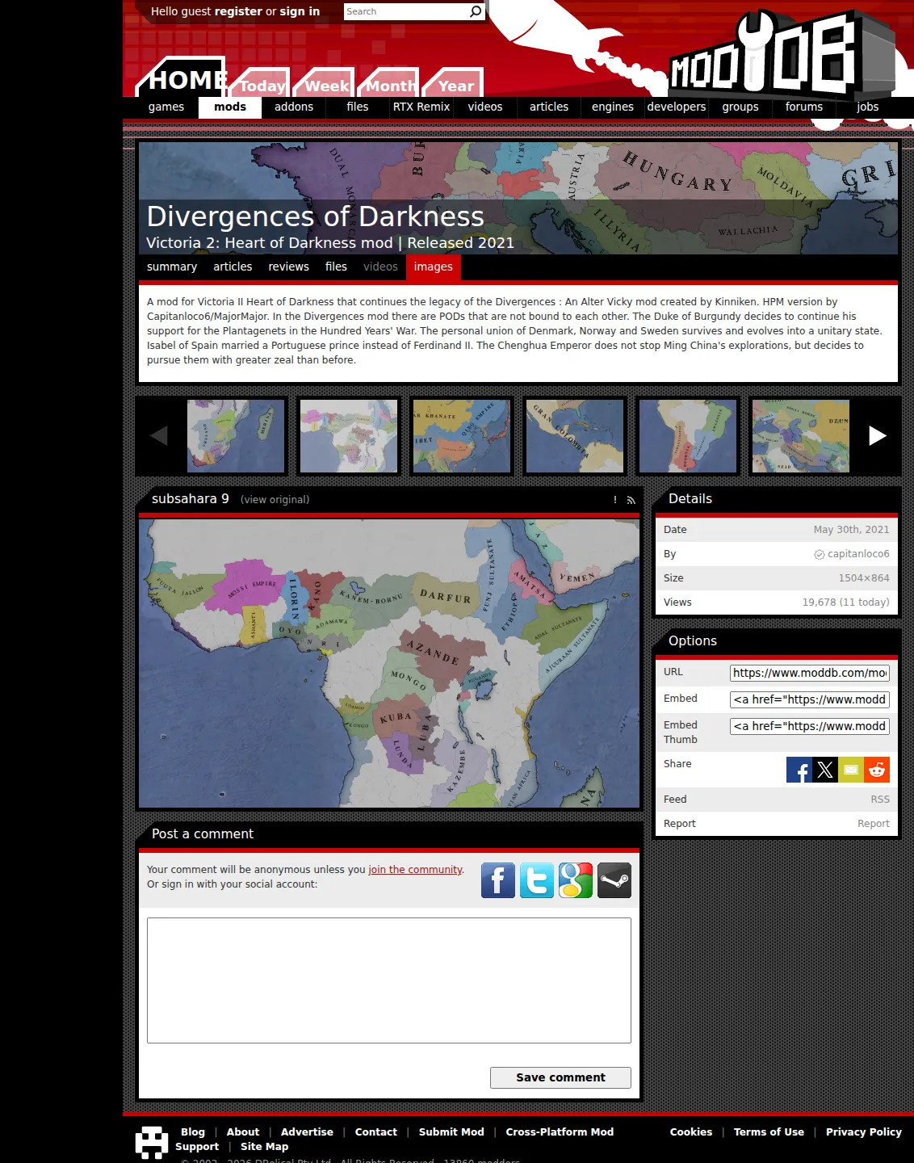Image resolution: width=914 pixels, height=1163 pixels.
Task: Open the Divergences of Darkness title
Action: click(316, 216)
